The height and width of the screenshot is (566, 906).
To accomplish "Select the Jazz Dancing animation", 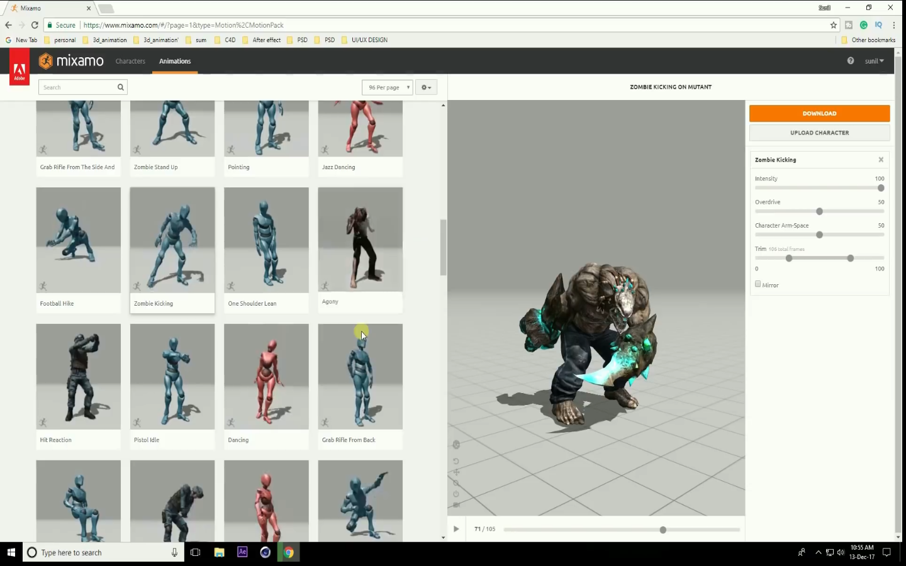I will tap(361, 138).
